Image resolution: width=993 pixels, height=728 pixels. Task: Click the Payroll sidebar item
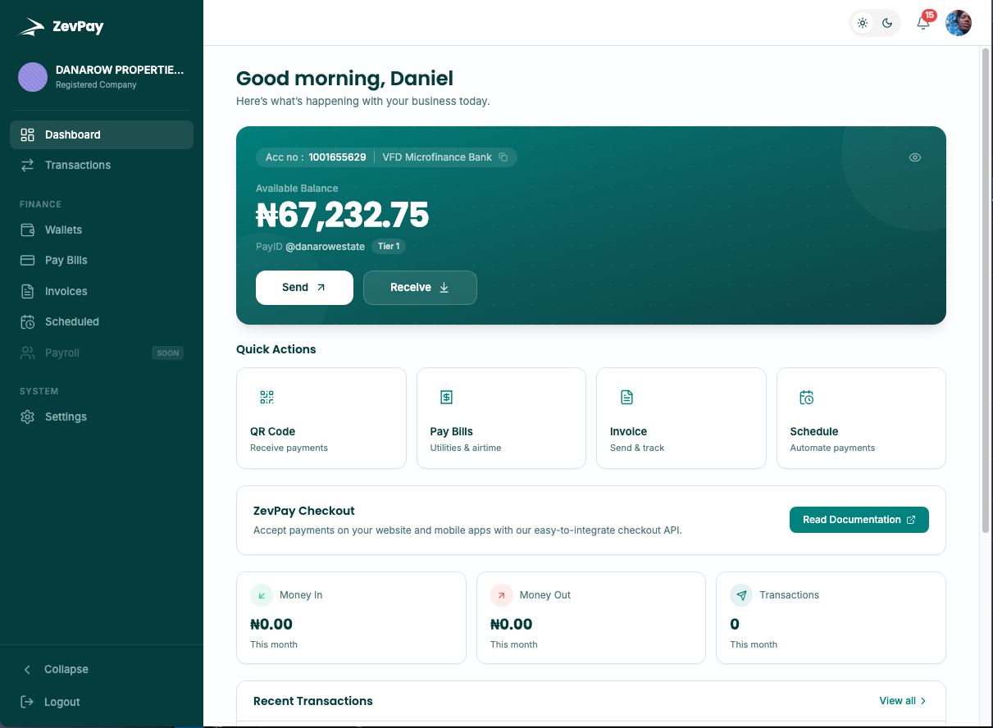pyautogui.click(x=102, y=353)
